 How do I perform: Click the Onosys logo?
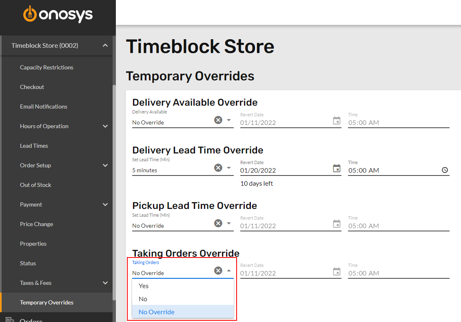point(58,14)
